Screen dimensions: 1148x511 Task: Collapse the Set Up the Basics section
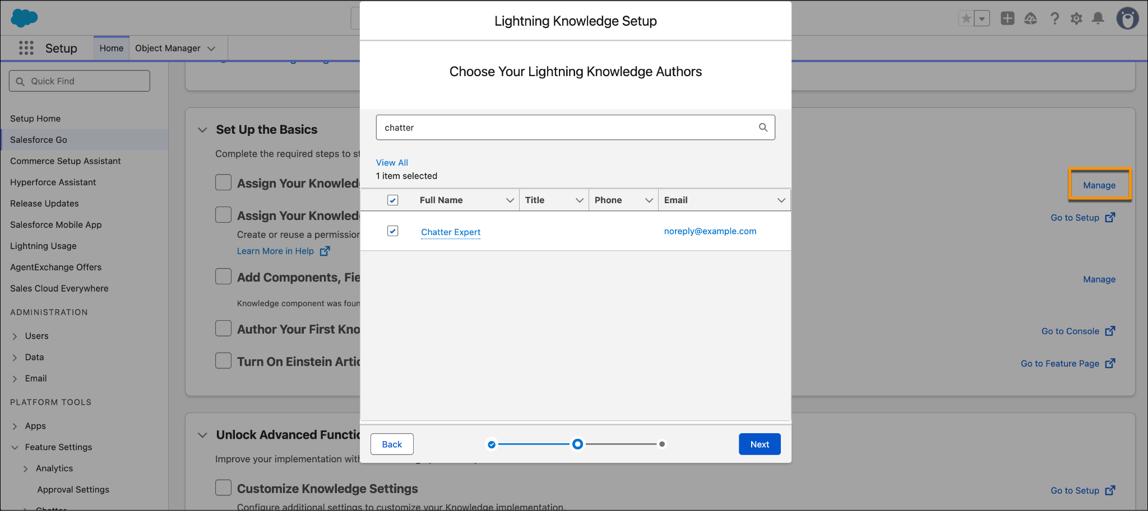tap(202, 130)
